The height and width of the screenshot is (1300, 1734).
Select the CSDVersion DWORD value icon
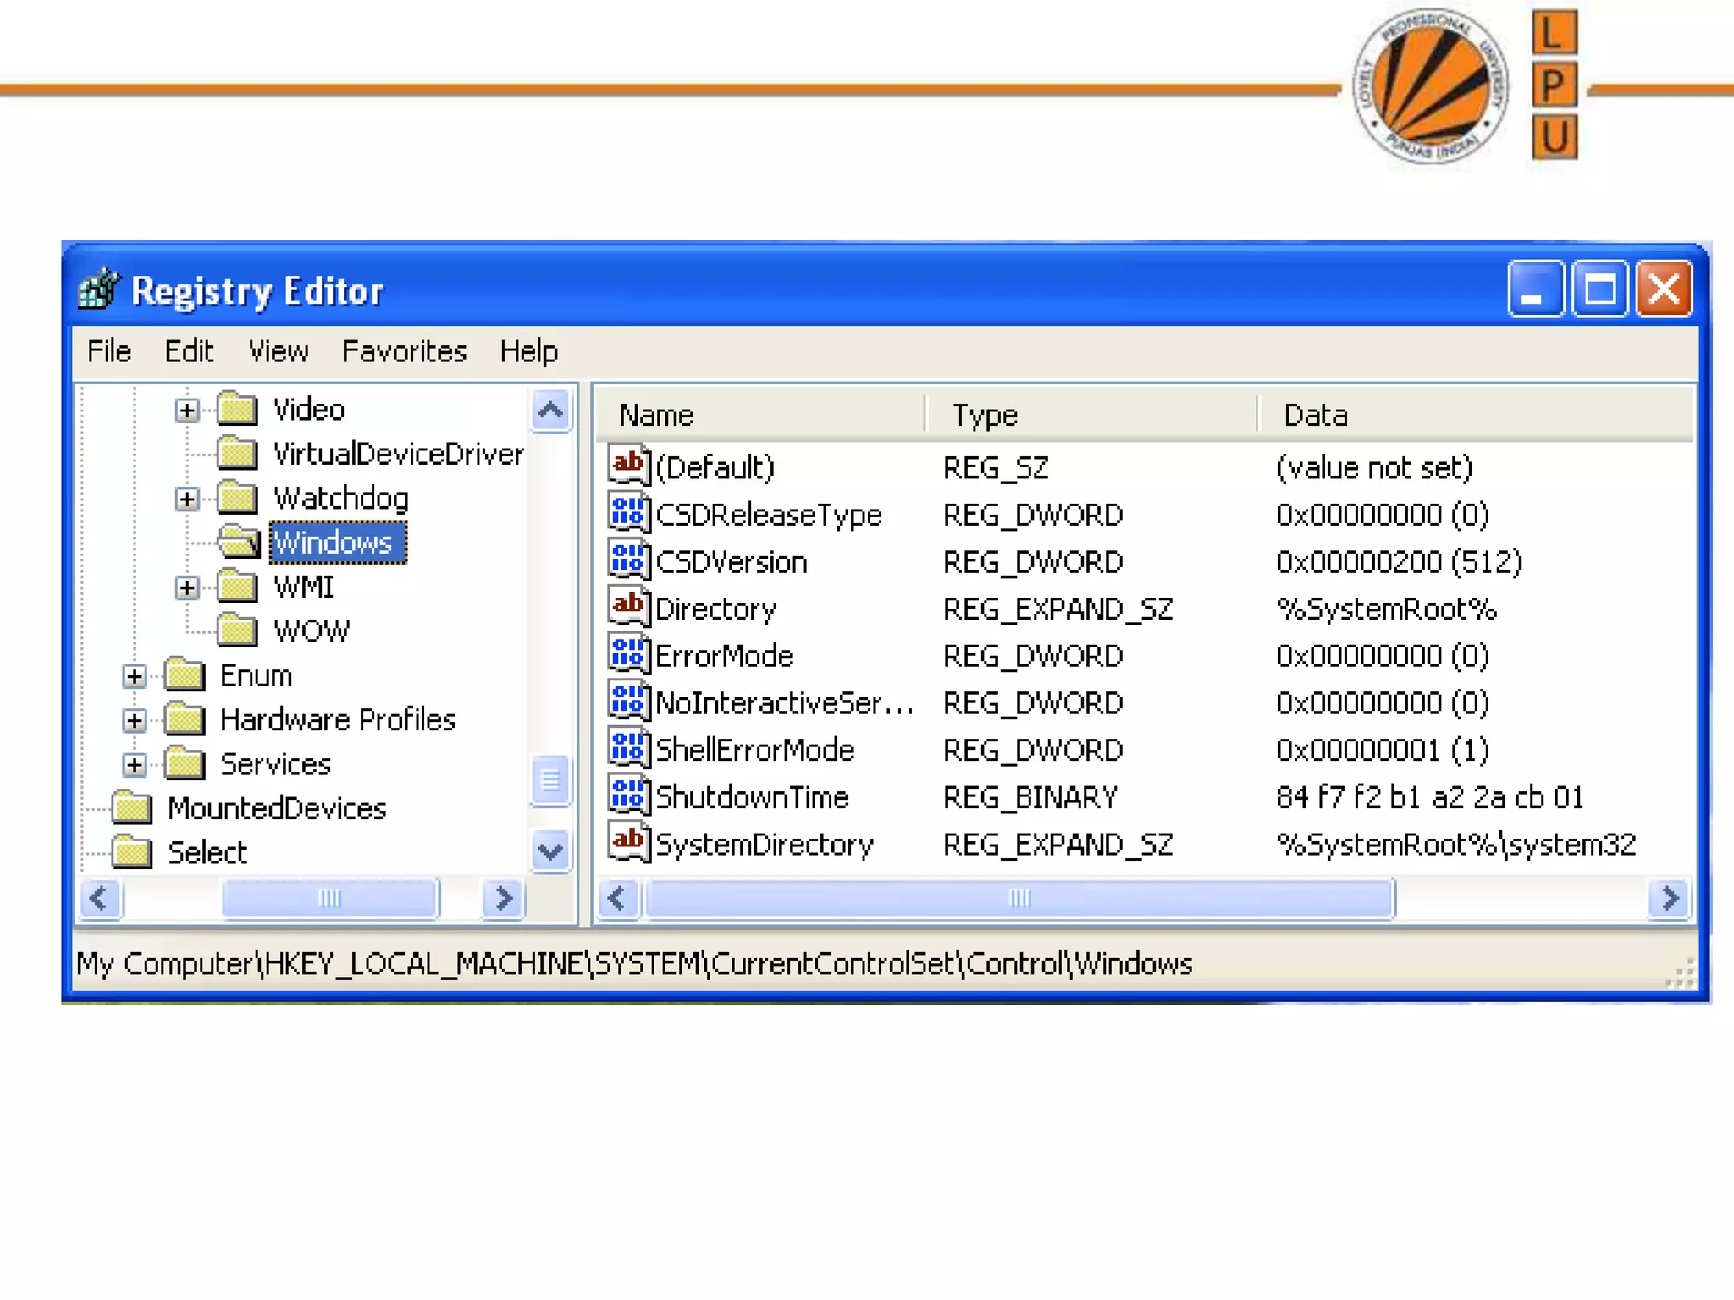coord(628,560)
